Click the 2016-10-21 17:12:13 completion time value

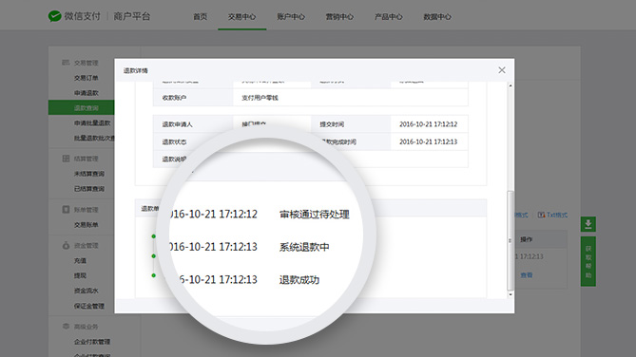point(429,141)
